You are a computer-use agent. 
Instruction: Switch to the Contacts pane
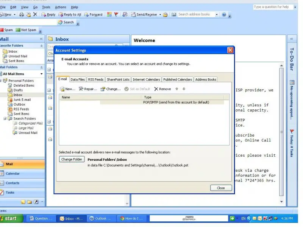[x=22, y=183]
